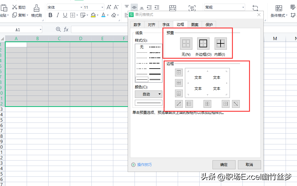Click the wrap text icon

[x=192, y=8]
